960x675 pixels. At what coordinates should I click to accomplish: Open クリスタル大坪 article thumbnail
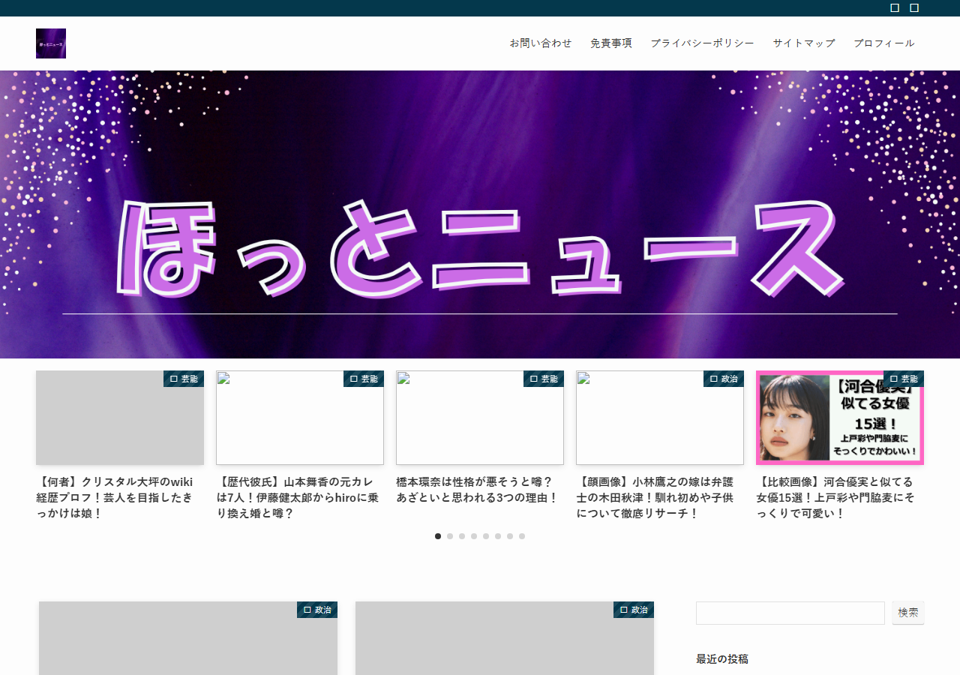120,418
